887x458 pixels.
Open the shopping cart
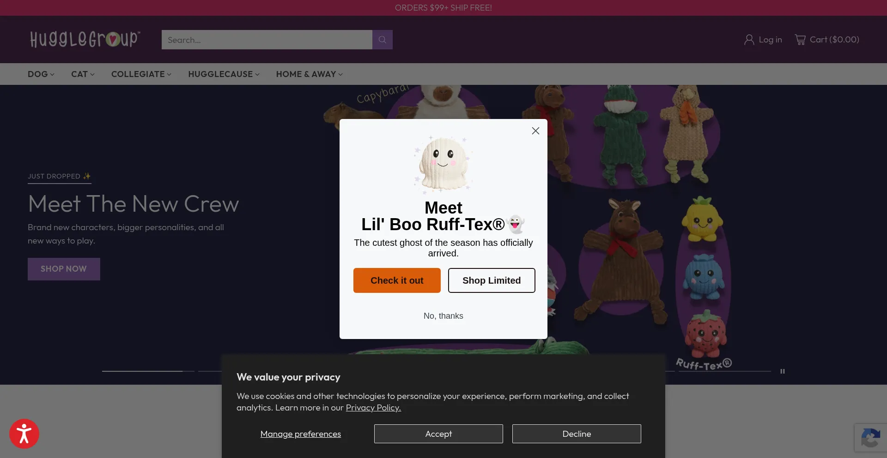[x=827, y=40]
